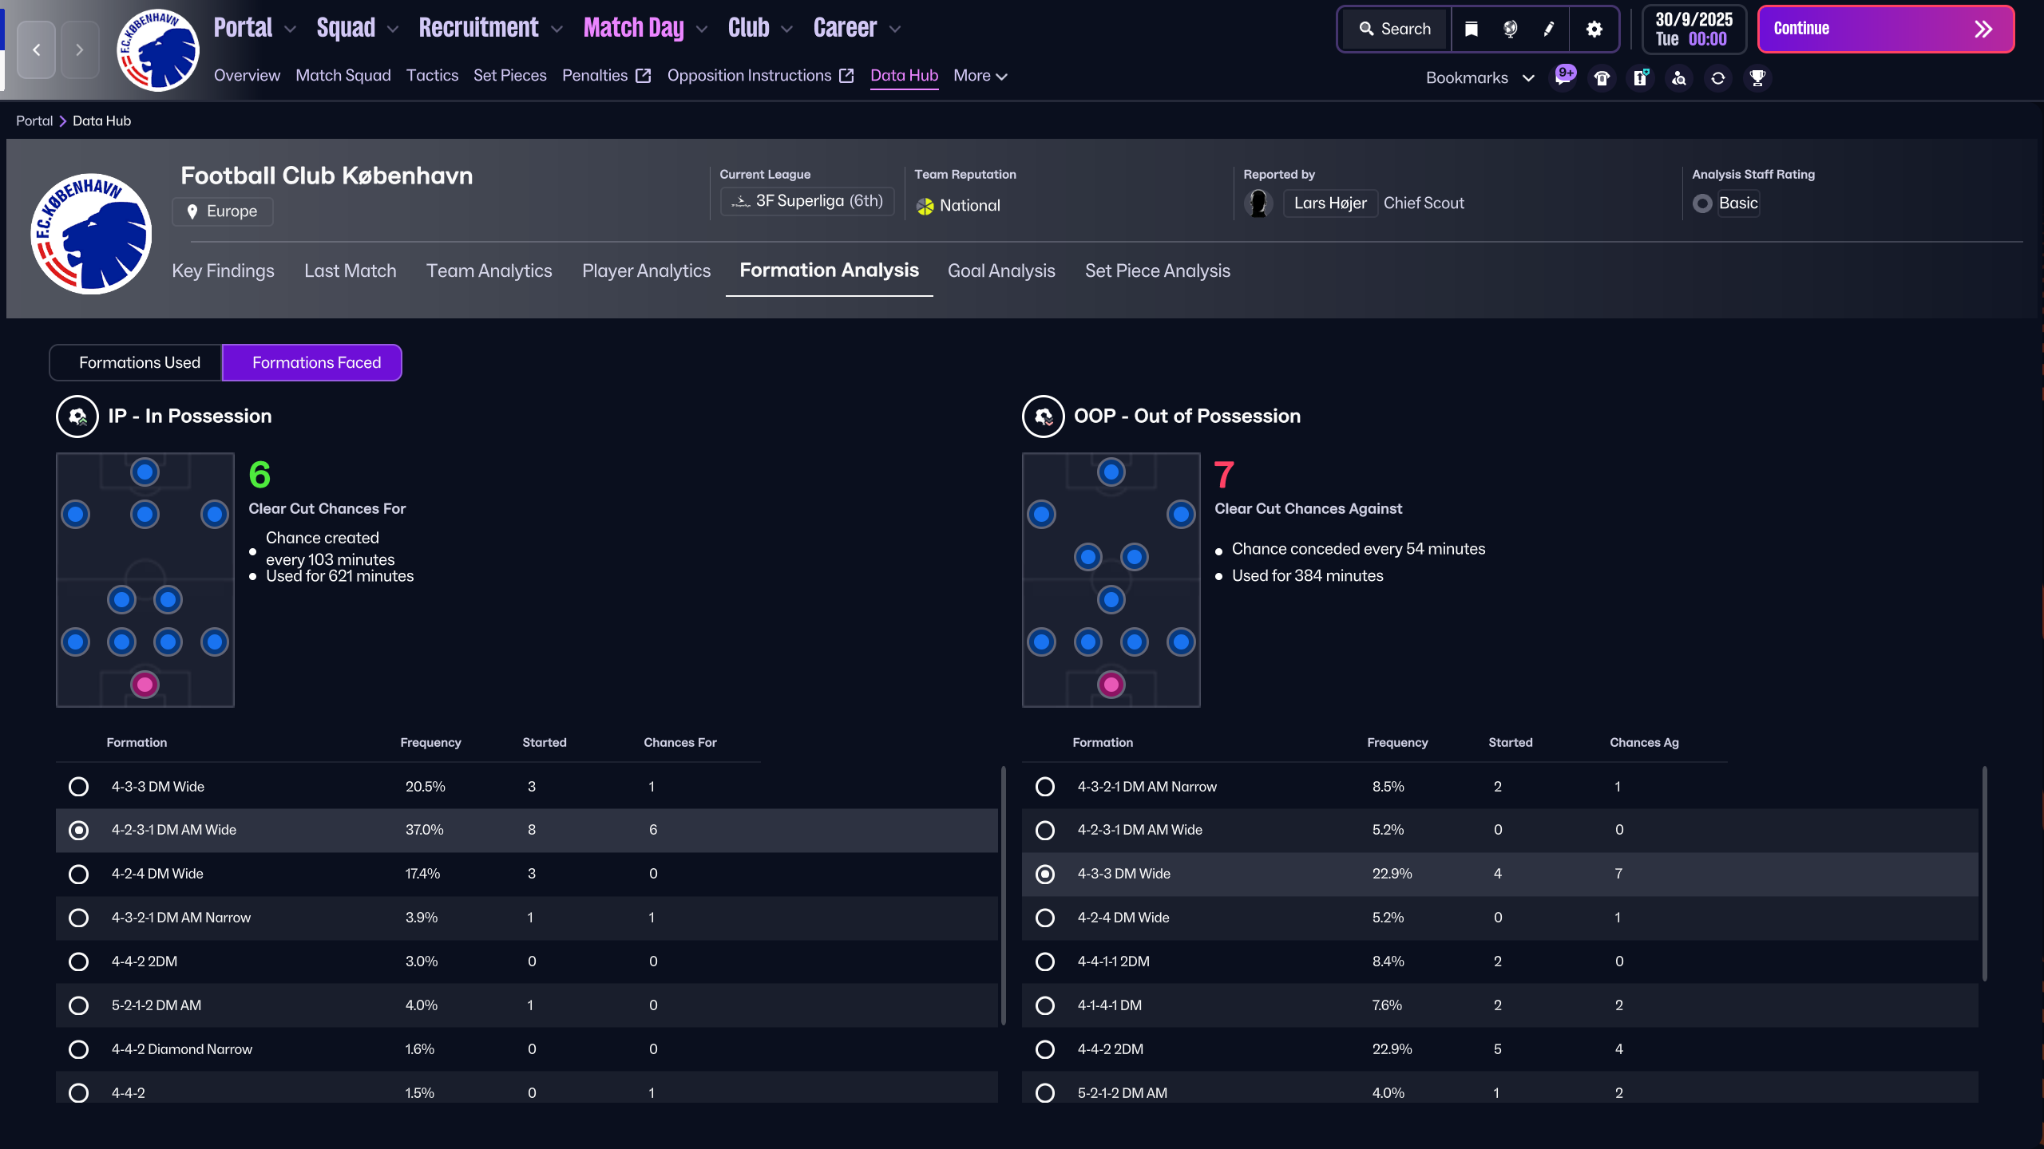
Task: Open the globe world icon
Action: coord(1510,30)
